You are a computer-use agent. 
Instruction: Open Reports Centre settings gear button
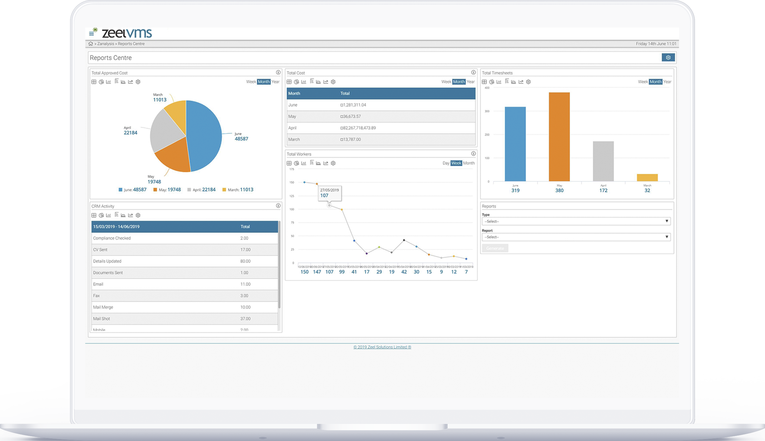coord(668,58)
